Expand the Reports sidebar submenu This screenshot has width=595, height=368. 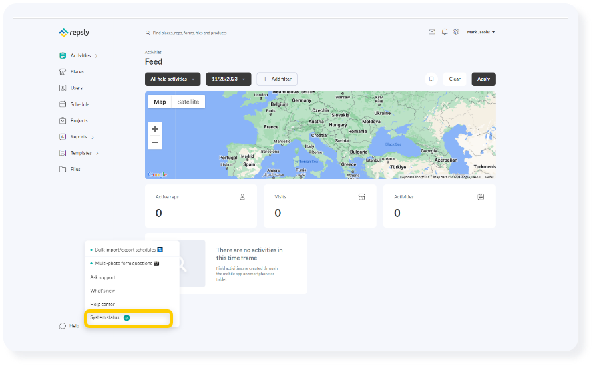[x=92, y=137]
